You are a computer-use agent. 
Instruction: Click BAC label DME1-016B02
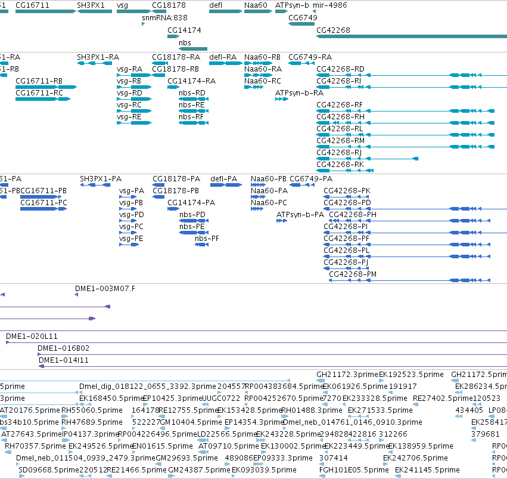click(x=63, y=348)
